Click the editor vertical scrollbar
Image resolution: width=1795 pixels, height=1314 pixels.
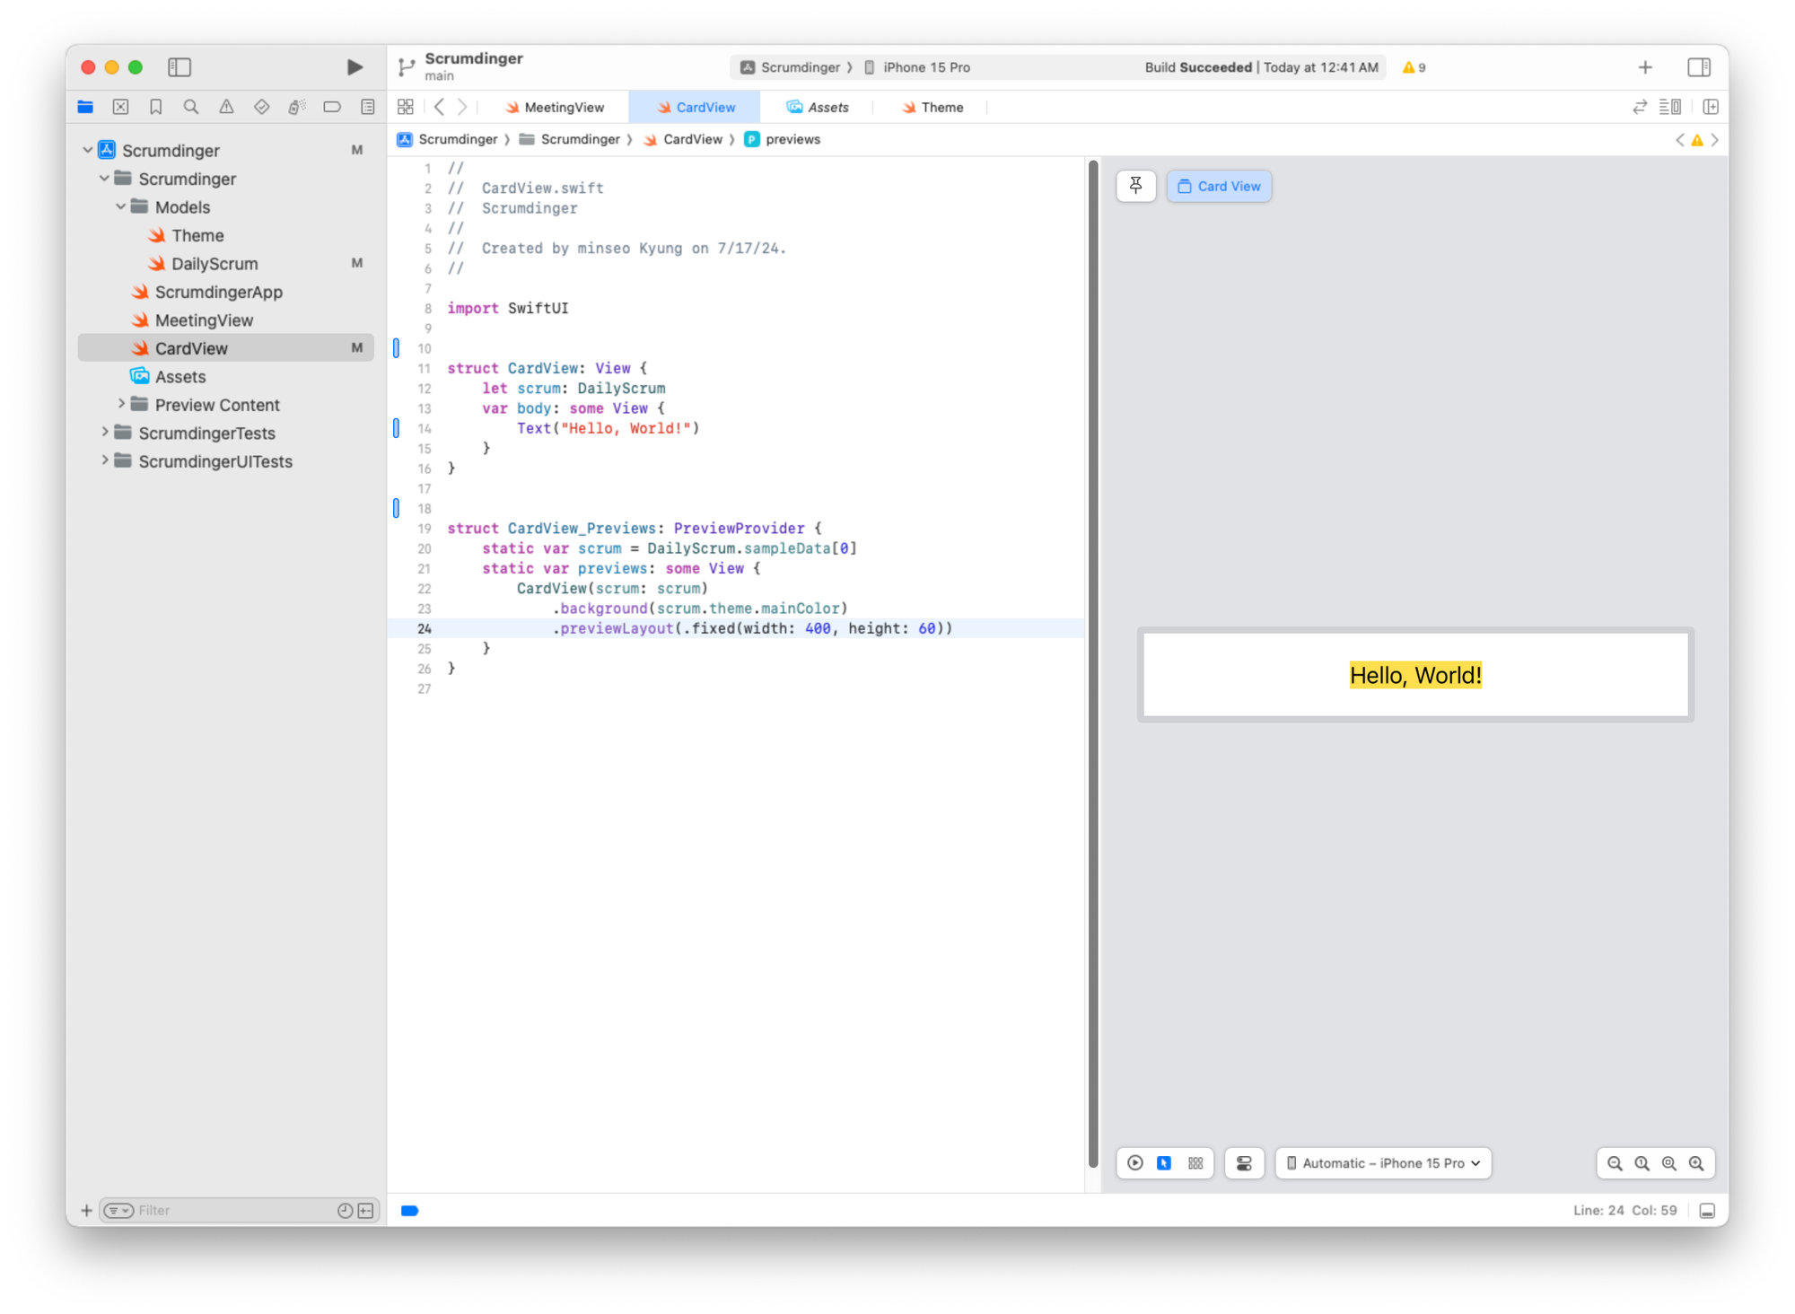tap(1092, 664)
